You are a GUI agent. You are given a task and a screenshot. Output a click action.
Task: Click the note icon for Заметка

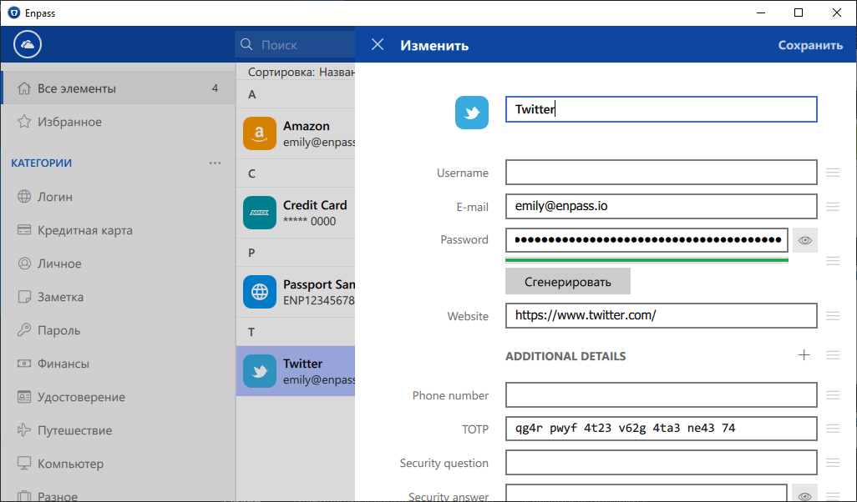pos(24,296)
